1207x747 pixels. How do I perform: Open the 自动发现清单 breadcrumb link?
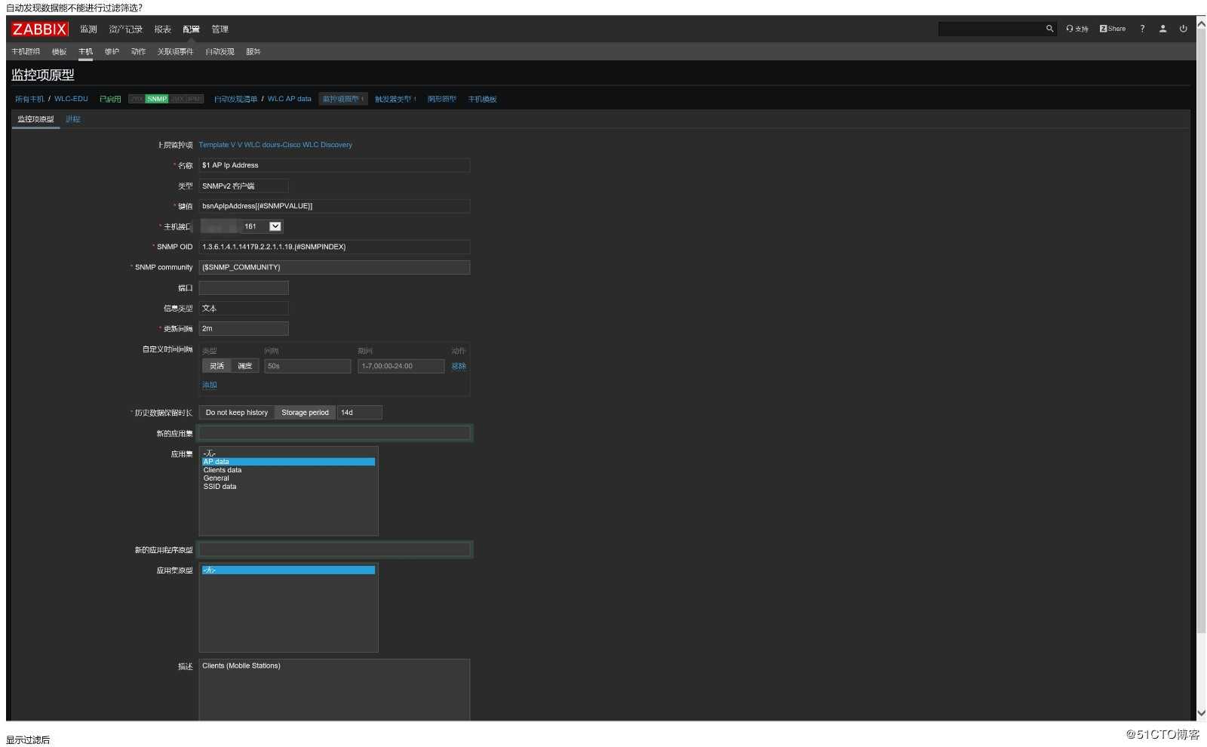click(235, 99)
